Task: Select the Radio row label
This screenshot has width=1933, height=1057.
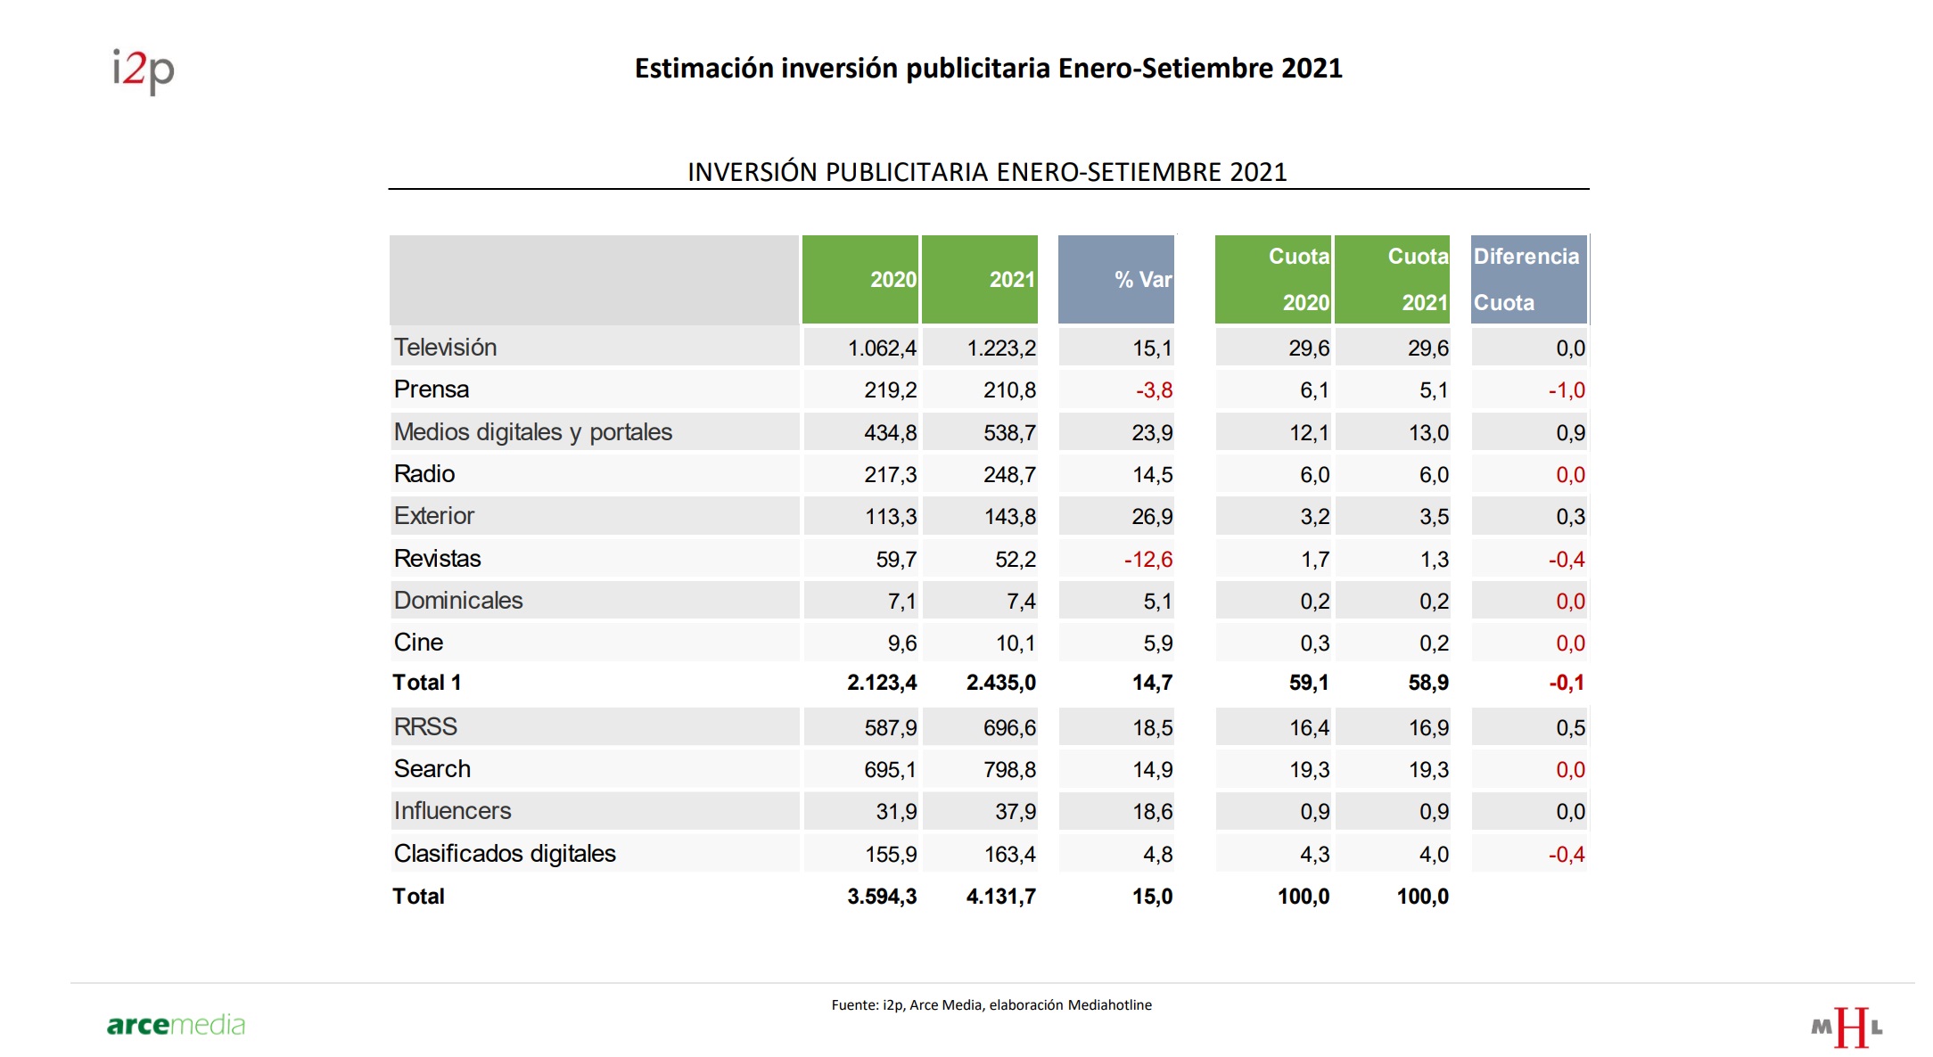Action: pyautogui.click(x=424, y=474)
